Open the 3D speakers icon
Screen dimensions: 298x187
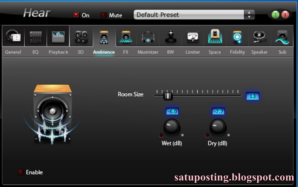81,37
